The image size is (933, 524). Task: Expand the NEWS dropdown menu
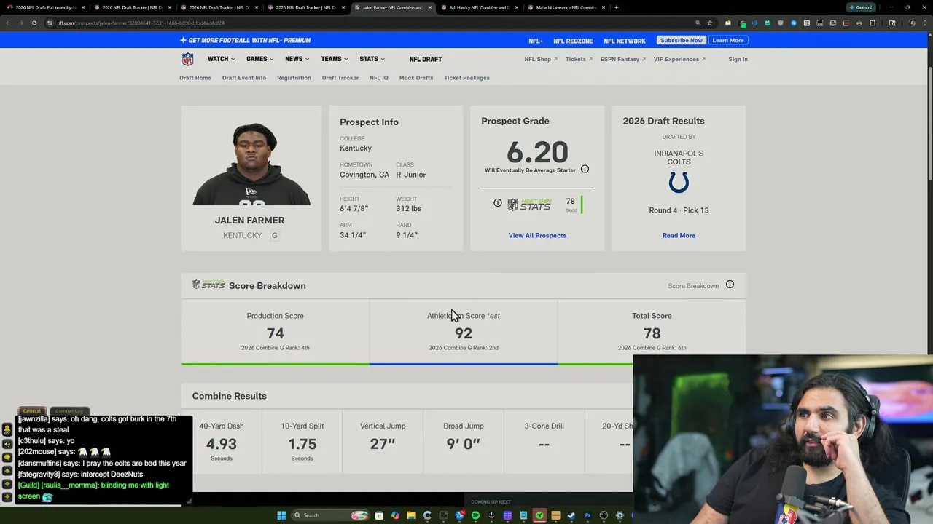pos(297,59)
